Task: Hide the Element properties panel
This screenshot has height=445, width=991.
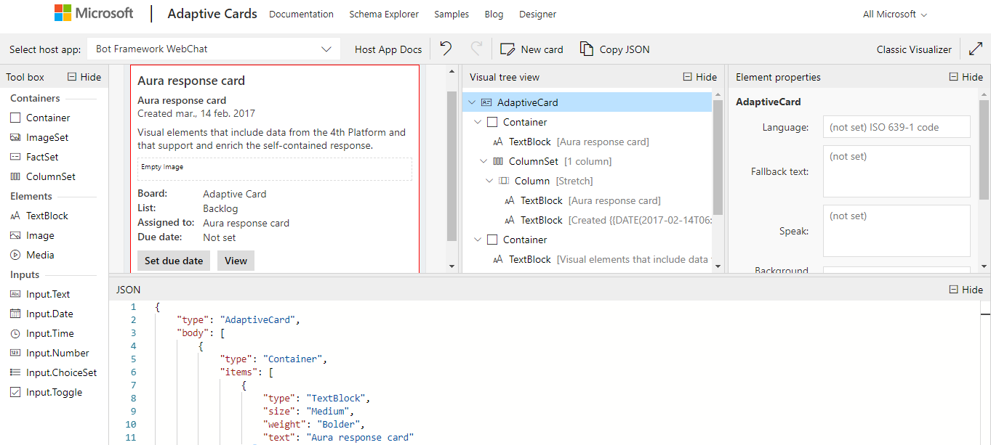Action: coord(966,77)
